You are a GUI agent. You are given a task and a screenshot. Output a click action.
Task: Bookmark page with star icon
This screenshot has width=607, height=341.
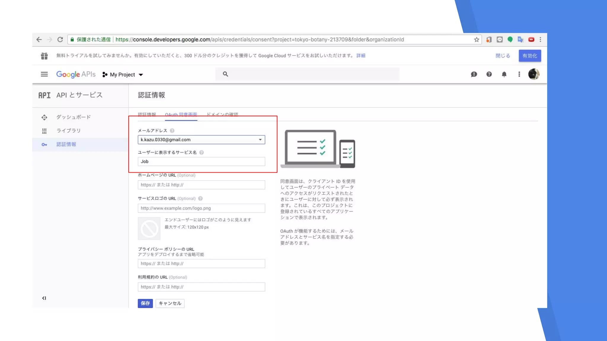(x=477, y=40)
